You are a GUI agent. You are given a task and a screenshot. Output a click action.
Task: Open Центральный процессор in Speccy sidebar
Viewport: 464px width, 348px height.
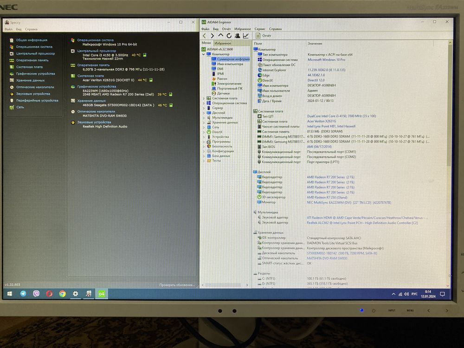(32, 53)
